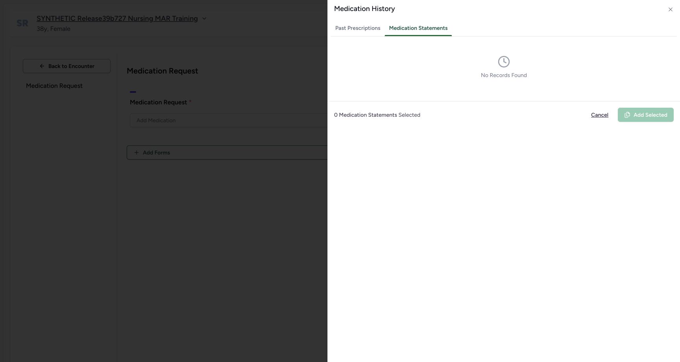
Task: Expand the patient name dropdown chevron
Action: pyautogui.click(x=204, y=18)
